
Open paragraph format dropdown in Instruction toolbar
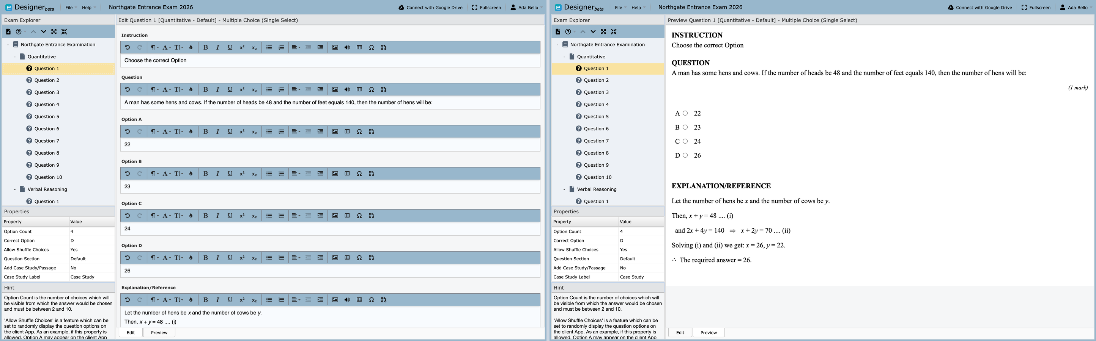154,48
